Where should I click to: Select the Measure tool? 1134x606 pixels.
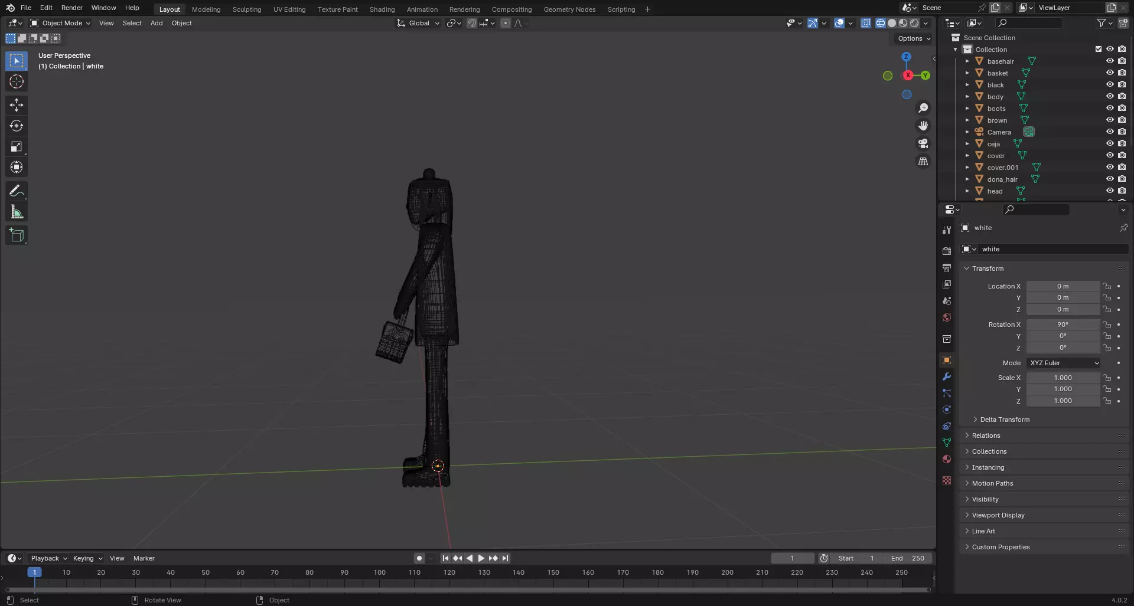tap(17, 212)
